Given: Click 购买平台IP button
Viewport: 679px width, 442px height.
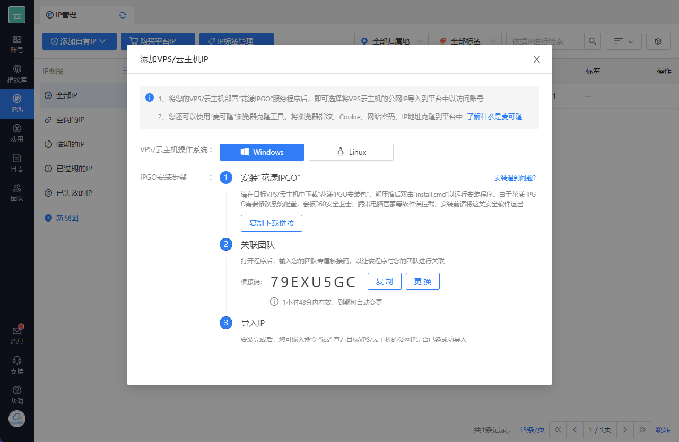Looking at the screenshot, I should pos(158,41).
